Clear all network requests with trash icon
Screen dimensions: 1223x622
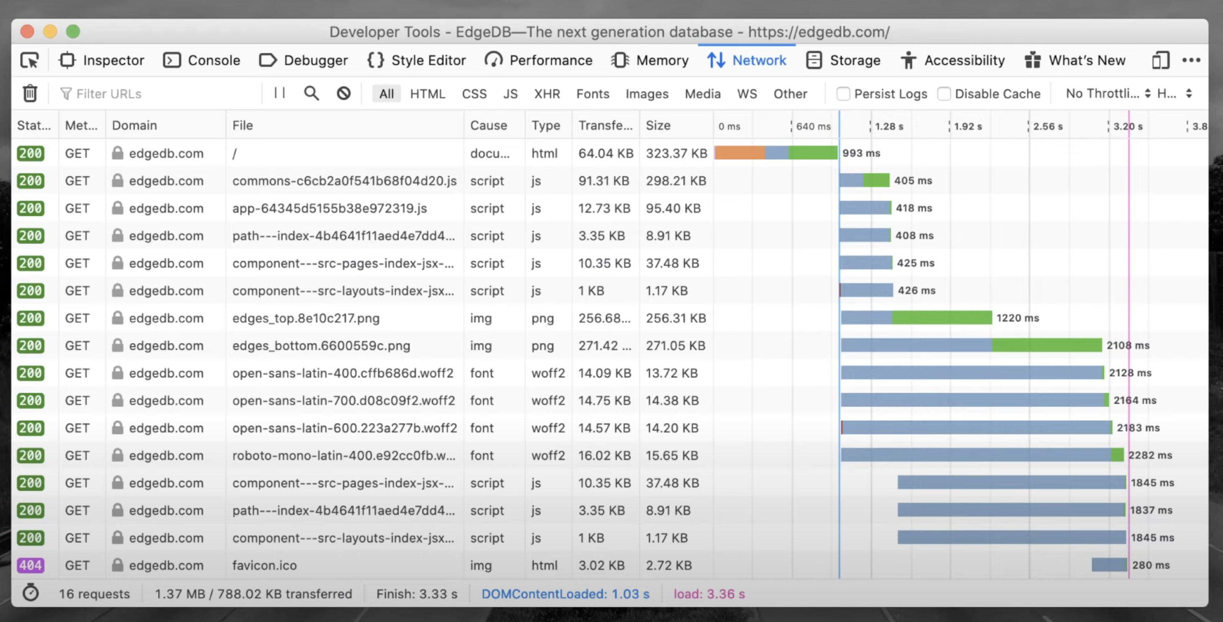[30, 93]
